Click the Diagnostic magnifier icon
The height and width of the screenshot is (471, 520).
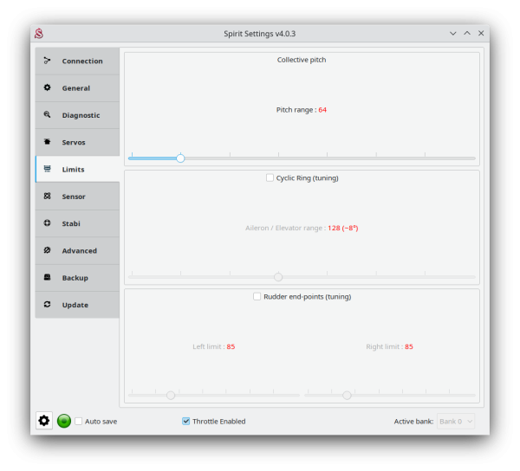(x=47, y=114)
